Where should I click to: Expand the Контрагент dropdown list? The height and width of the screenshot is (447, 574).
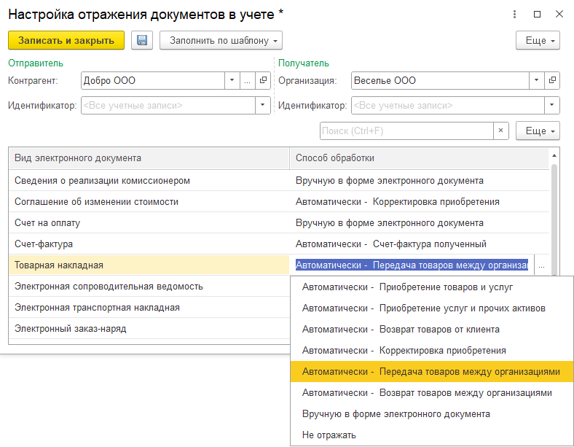pos(232,81)
